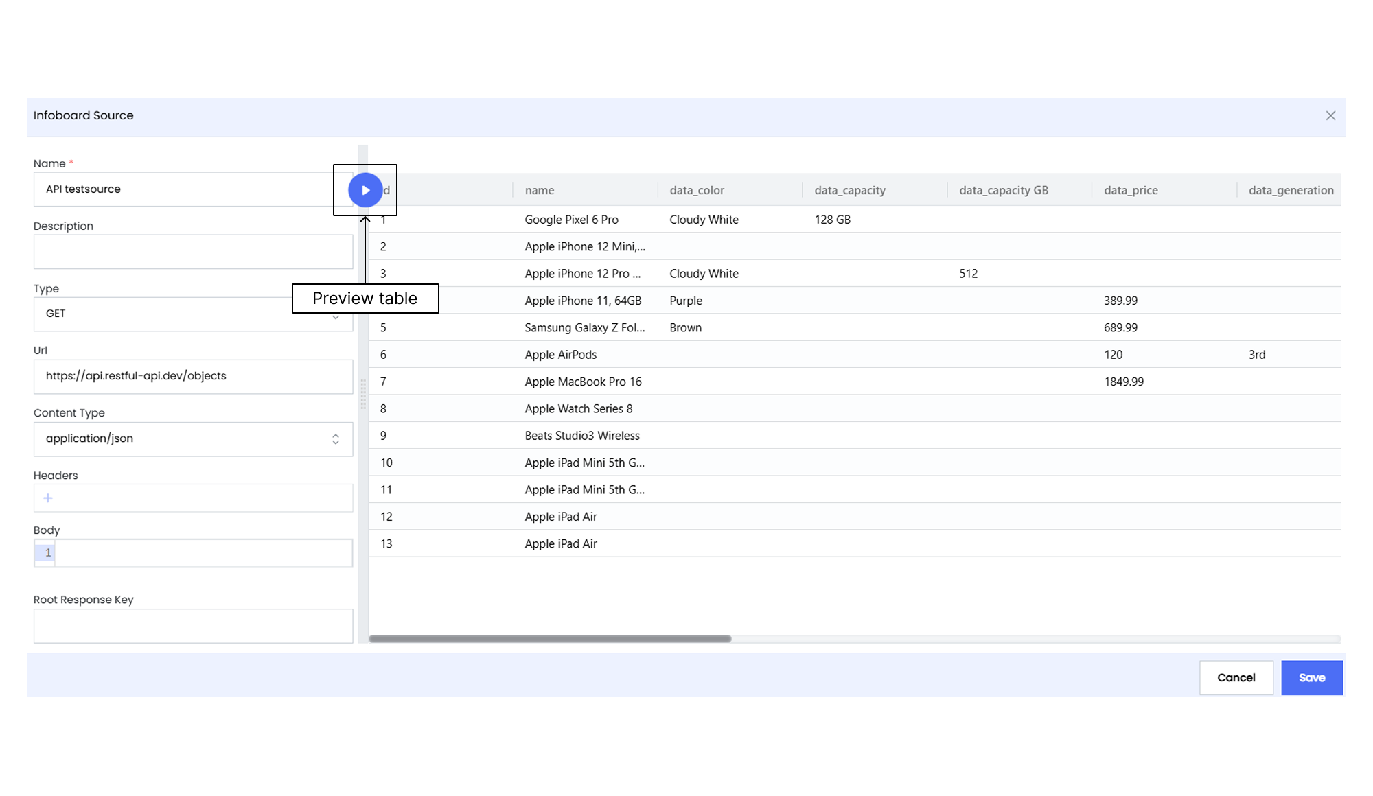Click the data_color column header
This screenshot has height=796, width=1373.
(x=730, y=190)
